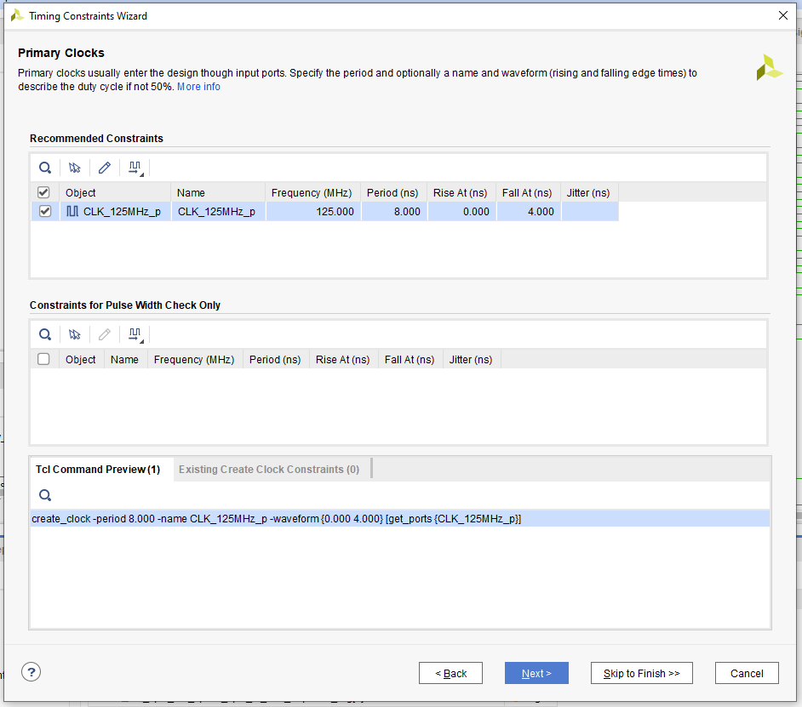Click empty Jitter cell of CLK_125MHz_p row
Screen dimensions: 802x707
[590, 211]
